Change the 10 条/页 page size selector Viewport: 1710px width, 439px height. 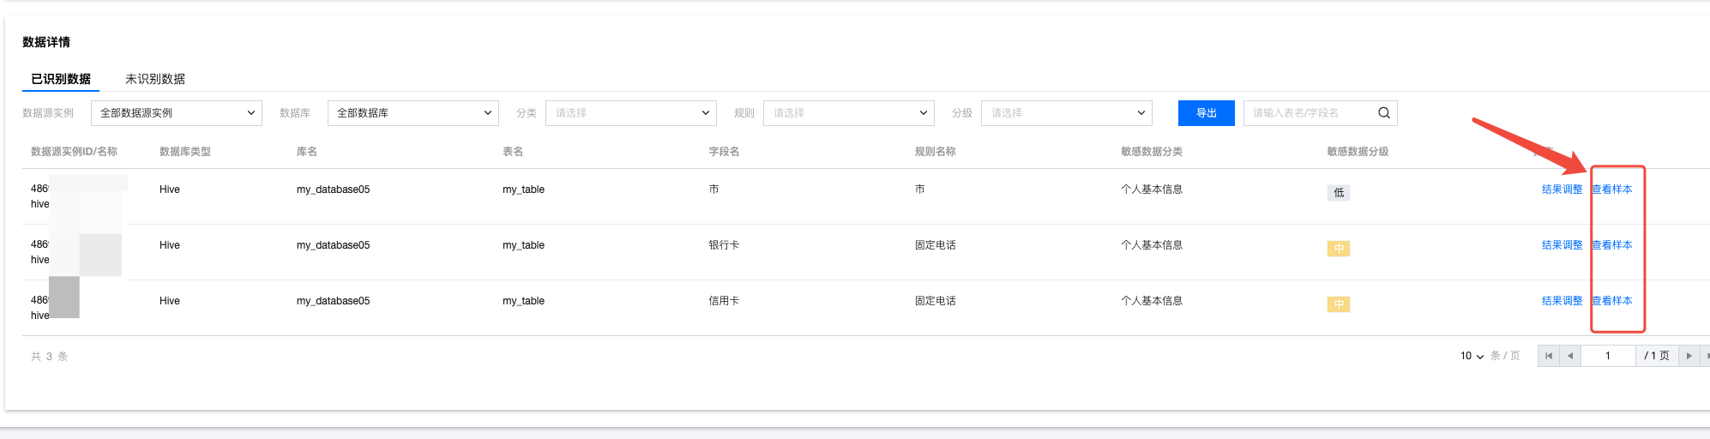tap(1472, 356)
